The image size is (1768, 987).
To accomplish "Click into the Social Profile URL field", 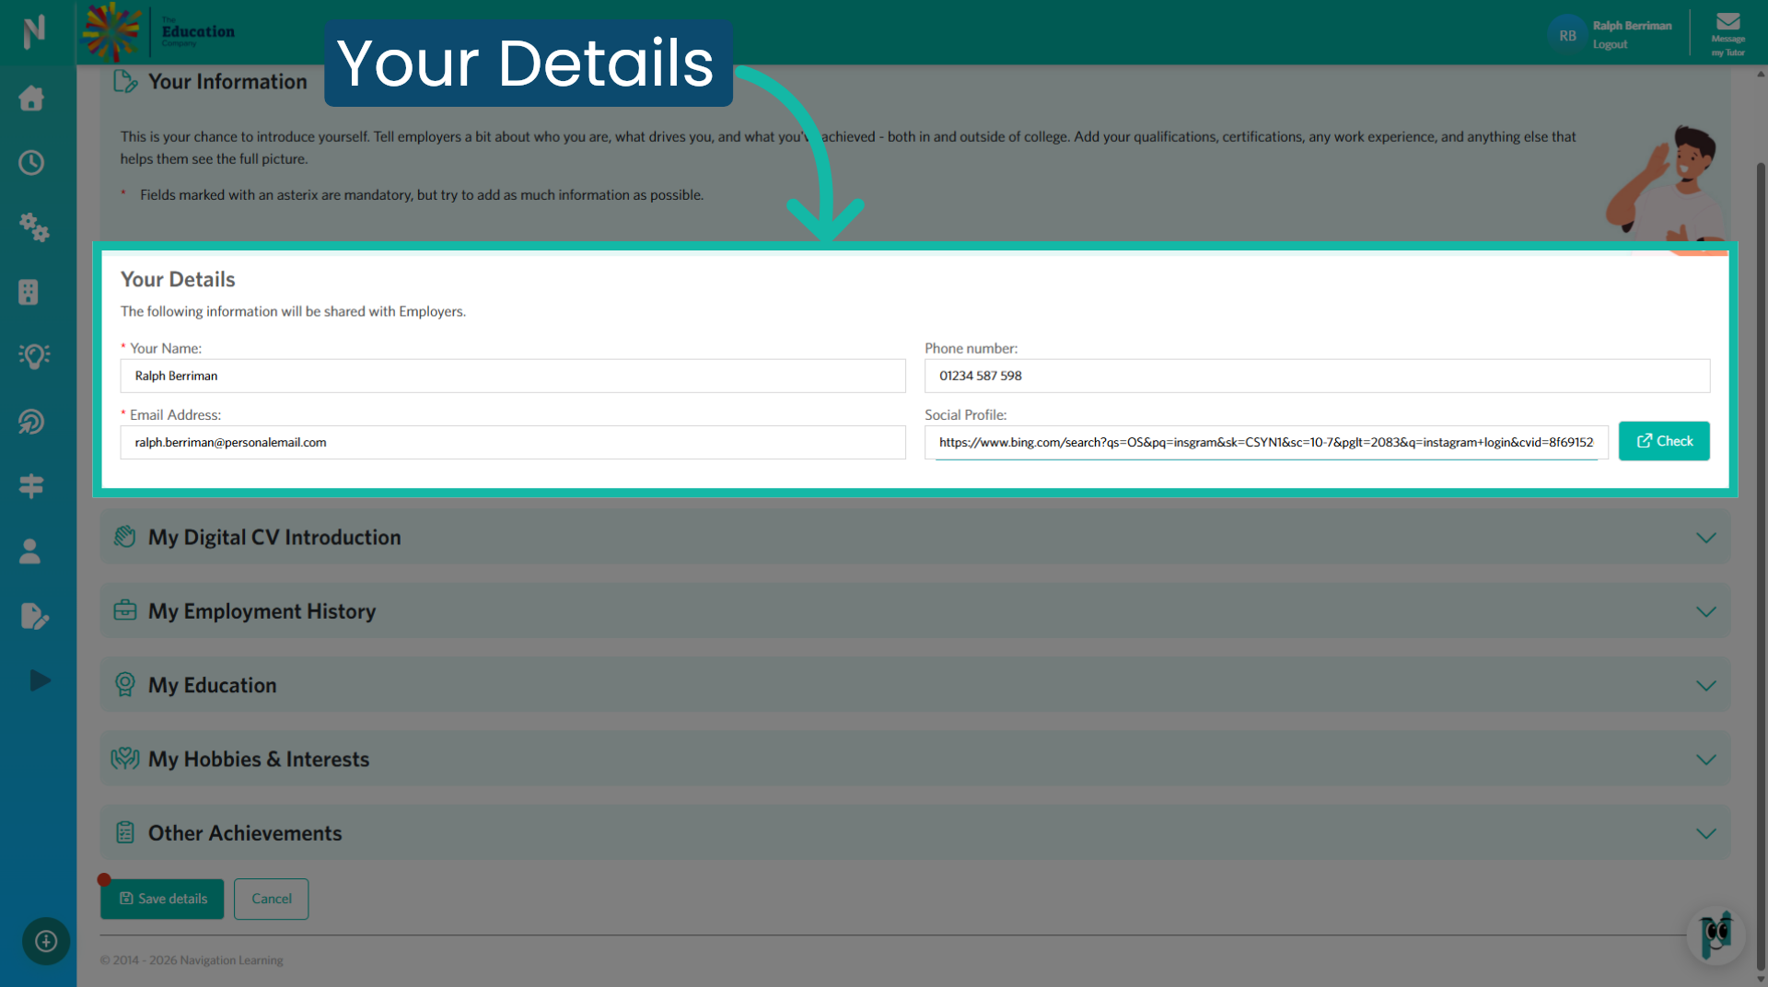I will [x=1266, y=442].
